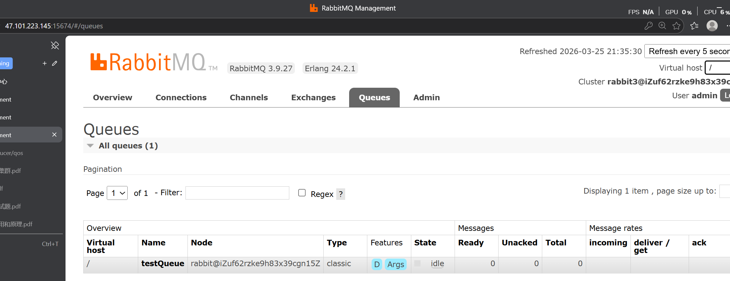The height and width of the screenshot is (281, 730).
Task: Switch to the Channels tab
Action: (249, 98)
